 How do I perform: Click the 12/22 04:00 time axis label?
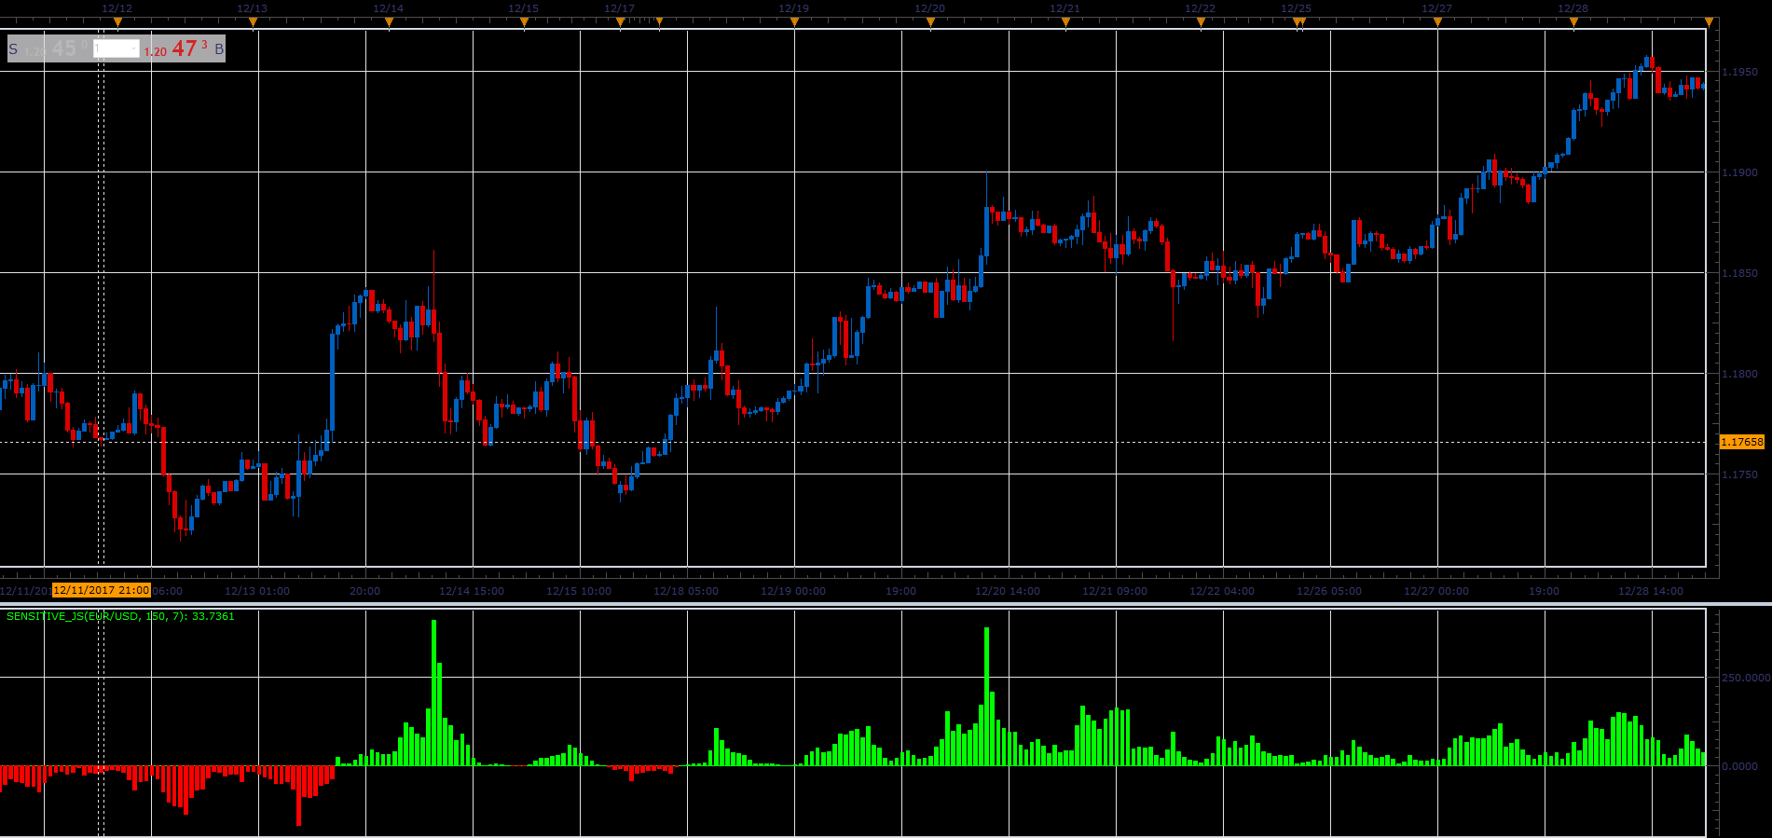1222,591
